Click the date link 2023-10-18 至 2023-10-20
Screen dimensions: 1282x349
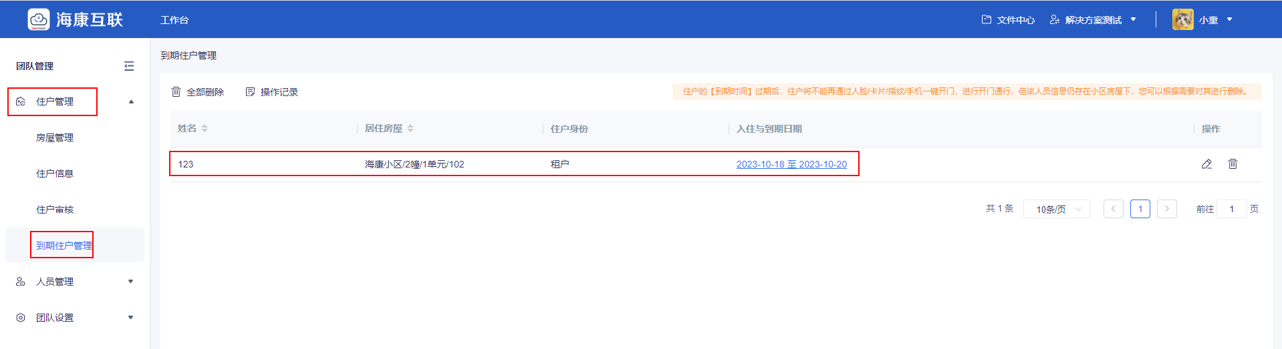(791, 164)
